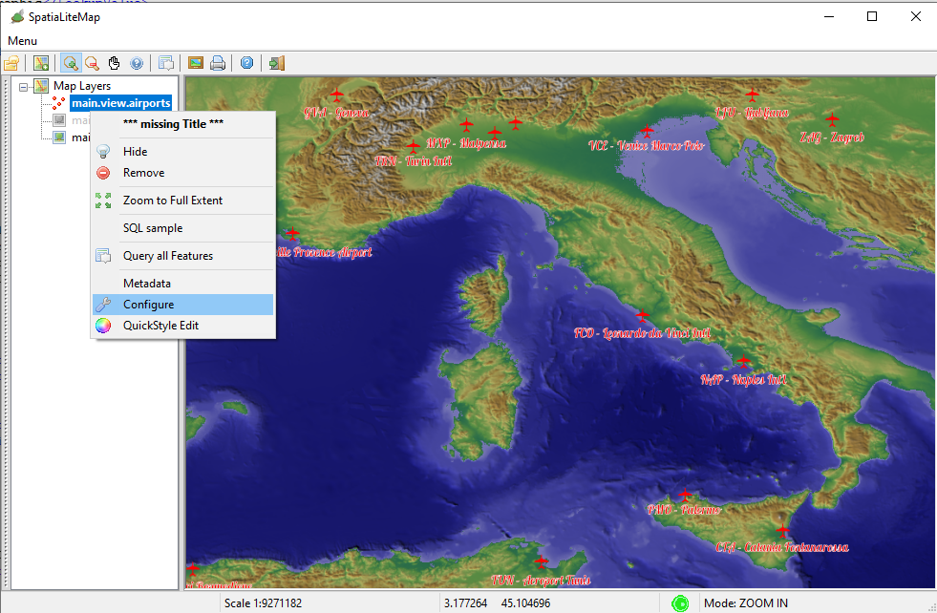Click the green status indicator icon

680,604
